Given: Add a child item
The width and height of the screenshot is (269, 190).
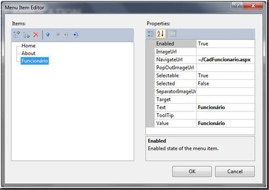Looking at the screenshot, I should click(26, 35).
